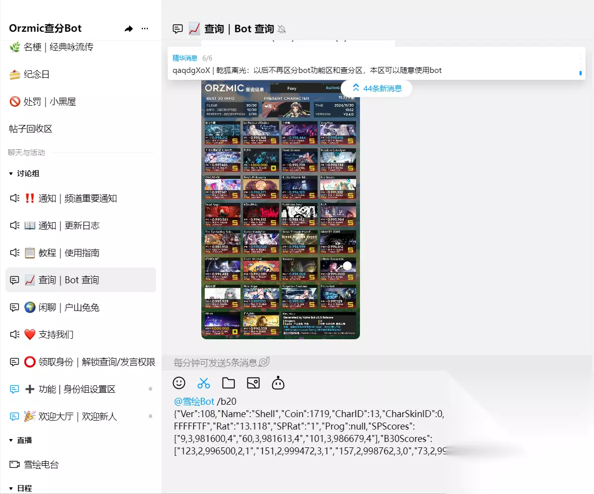Click the blue scroll indicator in pinned bar
The width and height of the screenshot is (594, 494).
(x=580, y=73)
